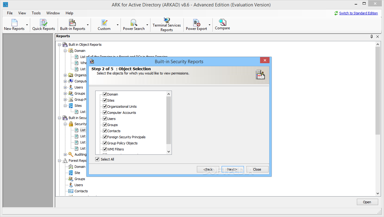Screen dimensions: 384x217
Task: Open the Power Search dropdown arrow
Action: (147, 25)
